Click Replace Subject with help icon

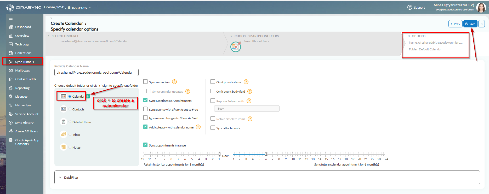(249, 101)
